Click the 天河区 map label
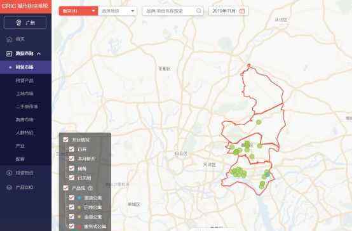The image size is (352, 231). point(210,165)
